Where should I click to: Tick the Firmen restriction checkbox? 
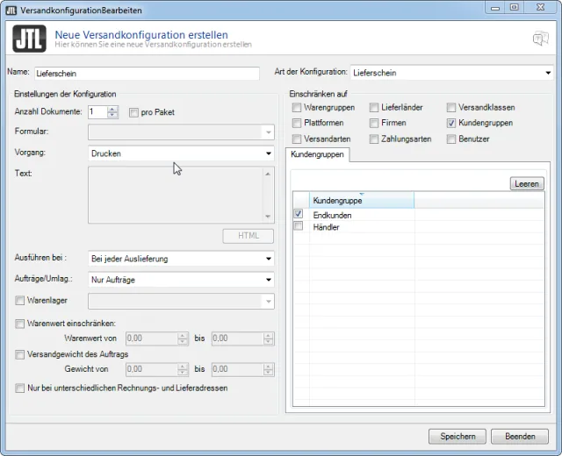tap(374, 123)
